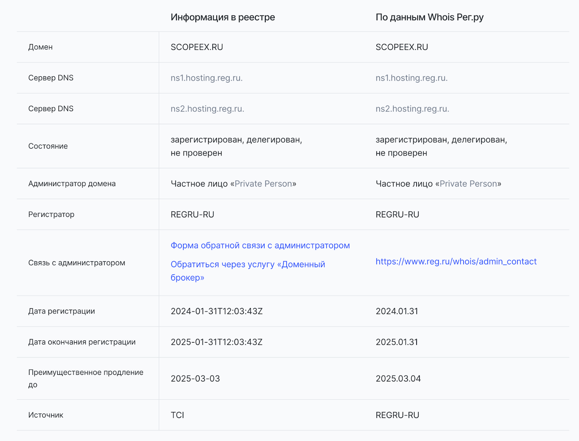
Task: Click REGRU-RU in the Источник row
Action: 397,415
